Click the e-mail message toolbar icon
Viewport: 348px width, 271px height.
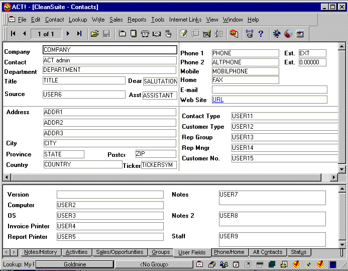coord(207,34)
